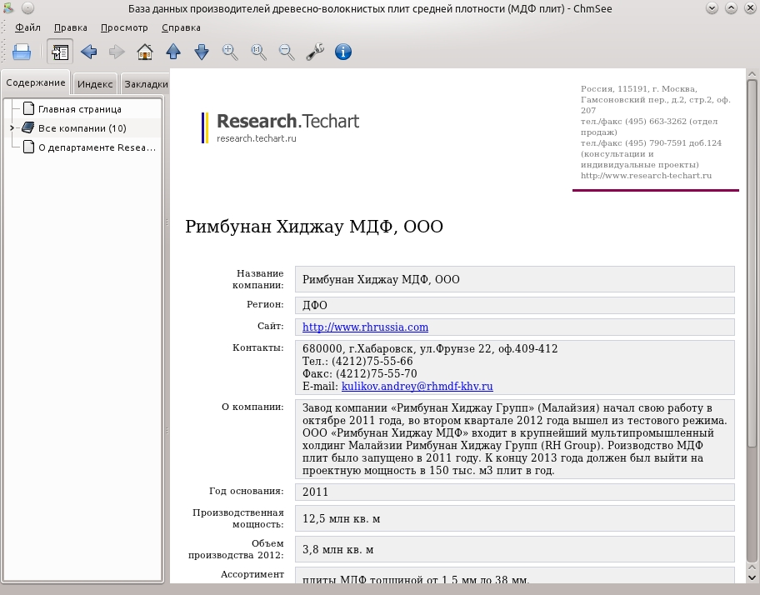Open the window menu icon in title bar

pos(8,8)
